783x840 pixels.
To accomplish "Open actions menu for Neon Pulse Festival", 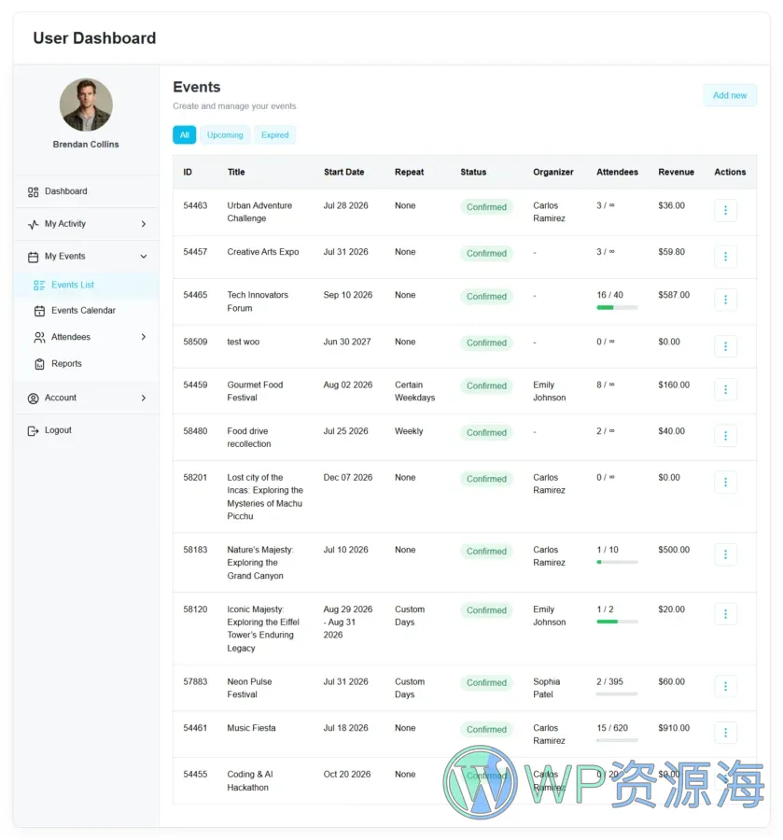I will (725, 686).
